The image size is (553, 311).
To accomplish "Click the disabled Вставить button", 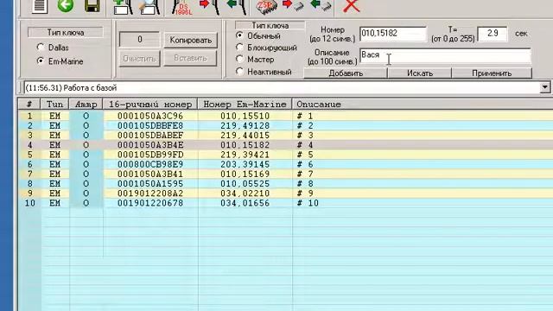I will [x=190, y=58].
